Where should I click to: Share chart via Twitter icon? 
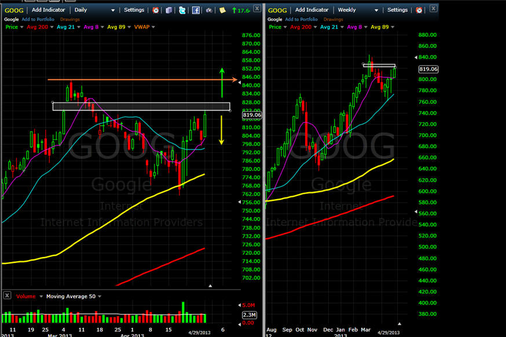click(182, 10)
